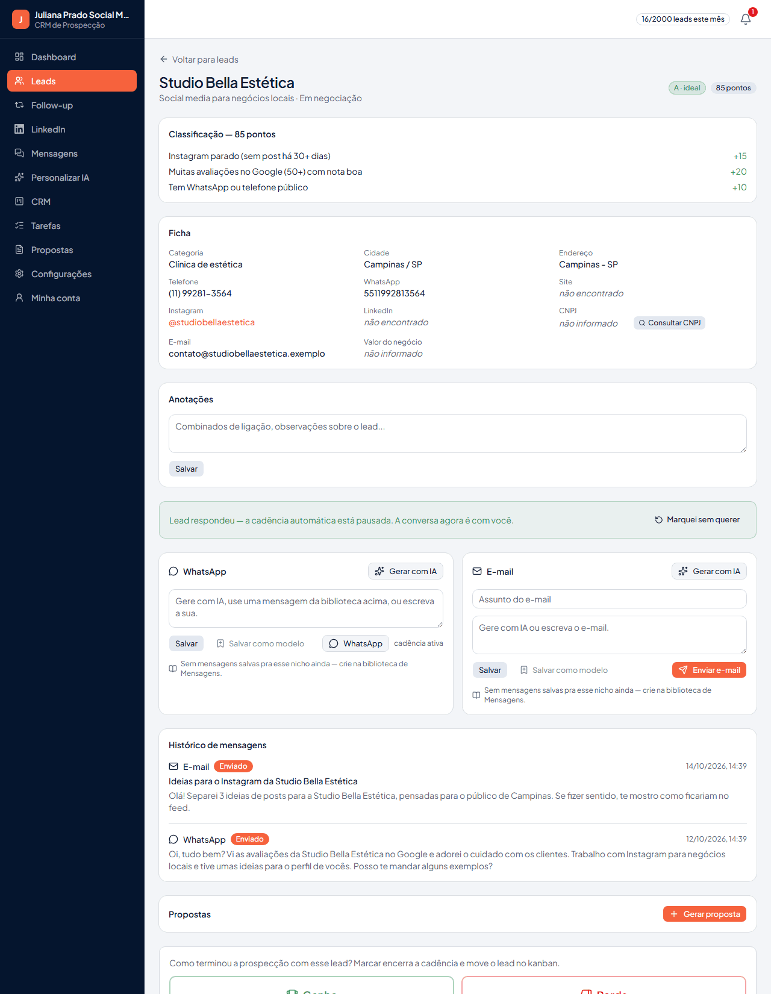Click the LinkedIn logo icon in sidebar
Screen dimensions: 771x994
tap(19, 129)
